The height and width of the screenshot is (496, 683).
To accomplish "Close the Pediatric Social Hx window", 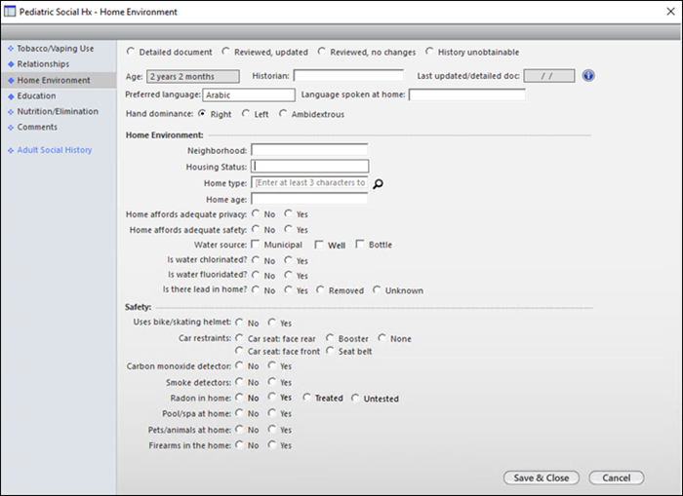I will click(665, 12).
